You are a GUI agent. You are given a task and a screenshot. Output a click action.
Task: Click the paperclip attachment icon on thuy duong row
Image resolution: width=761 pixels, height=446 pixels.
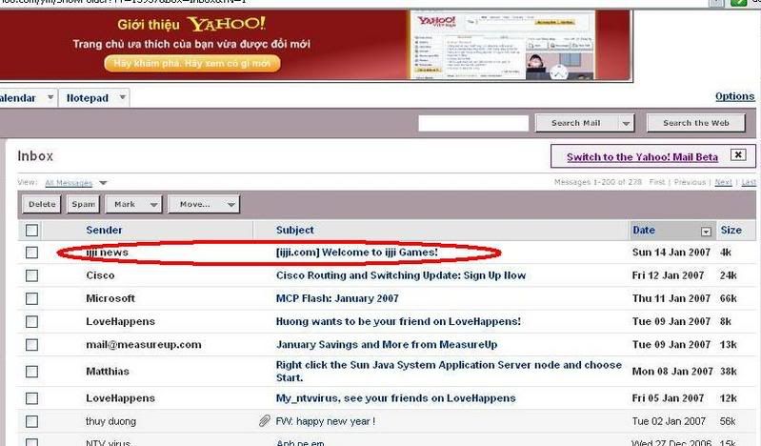point(264,420)
